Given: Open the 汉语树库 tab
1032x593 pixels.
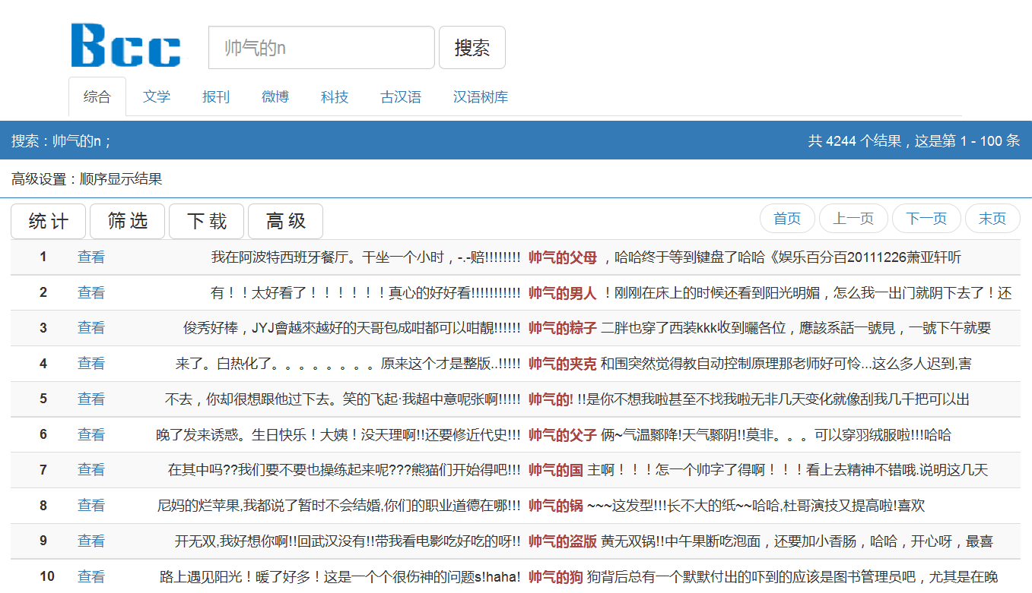Looking at the screenshot, I should (481, 97).
